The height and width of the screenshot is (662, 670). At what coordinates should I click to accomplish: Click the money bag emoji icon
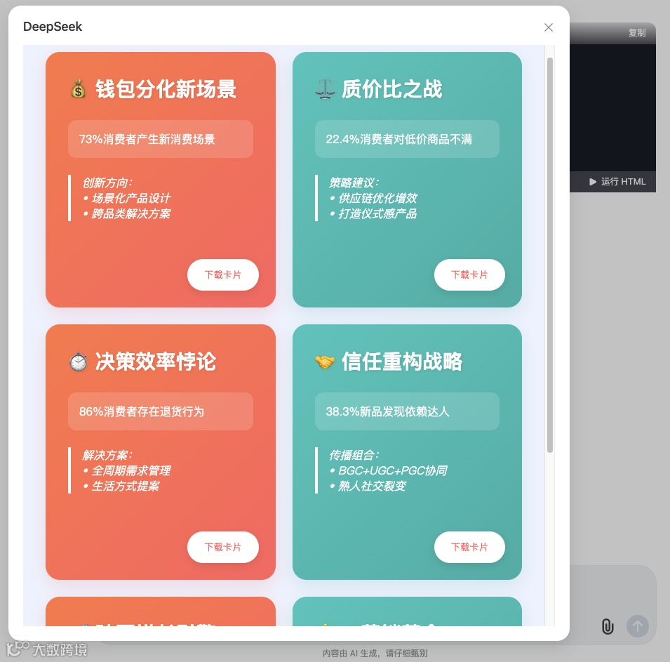(x=78, y=89)
